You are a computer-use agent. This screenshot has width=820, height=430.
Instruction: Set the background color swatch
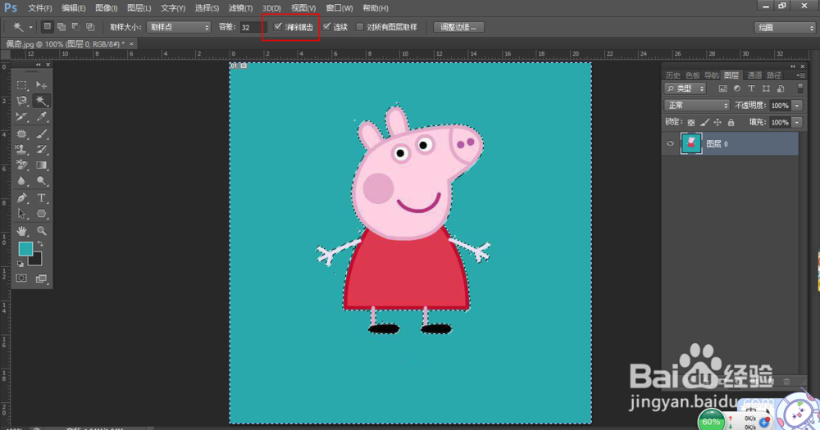pyautogui.click(x=36, y=259)
